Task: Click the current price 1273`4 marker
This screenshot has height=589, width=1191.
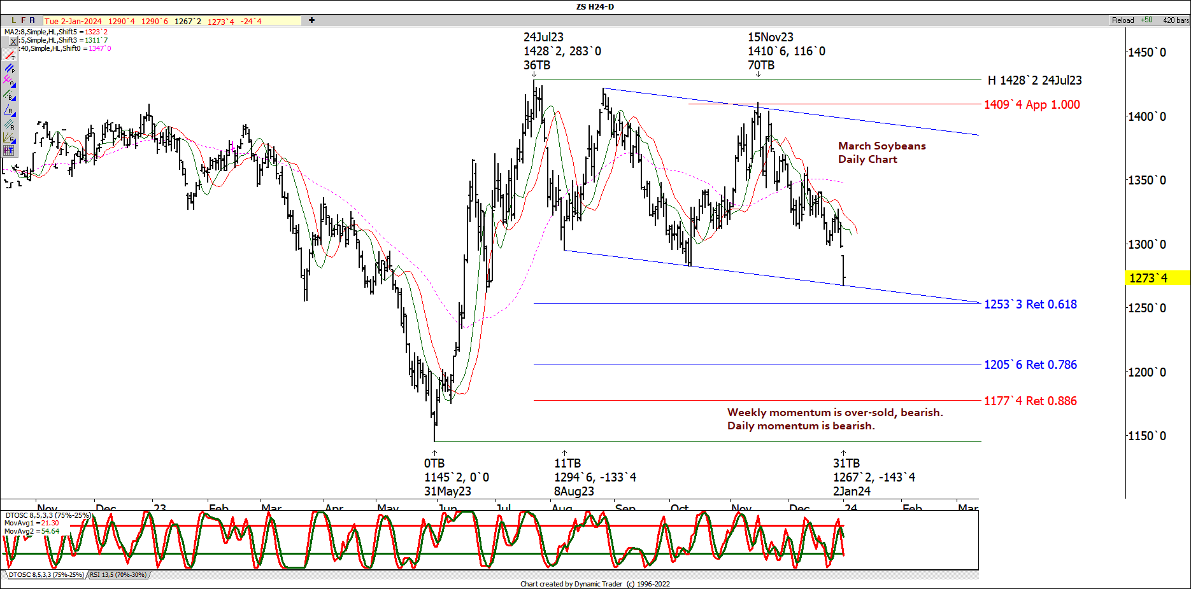Action: [x=1157, y=278]
